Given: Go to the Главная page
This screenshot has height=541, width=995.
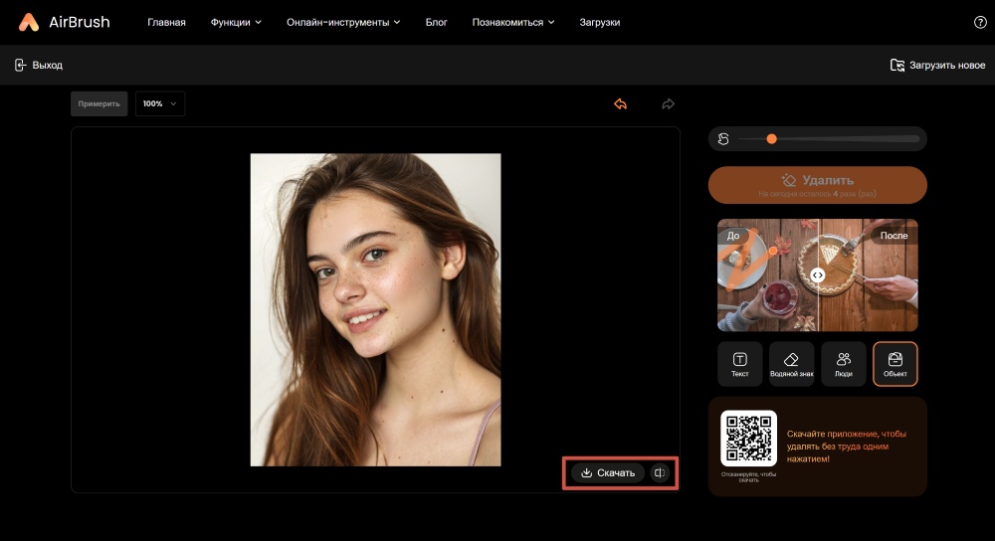Looking at the screenshot, I should tap(166, 22).
